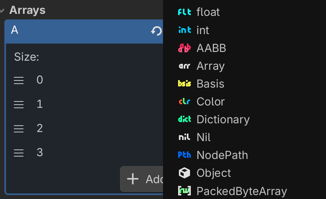Pick the Dictionary menu entry
This screenshot has height=199, width=326.
pyautogui.click(x=223, y=119)
